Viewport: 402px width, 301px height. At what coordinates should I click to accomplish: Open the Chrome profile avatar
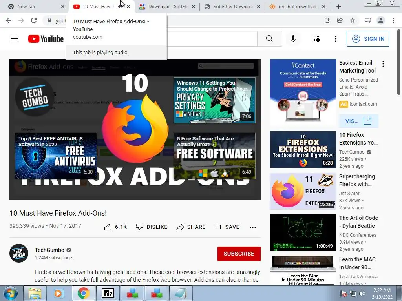point(381,20)
